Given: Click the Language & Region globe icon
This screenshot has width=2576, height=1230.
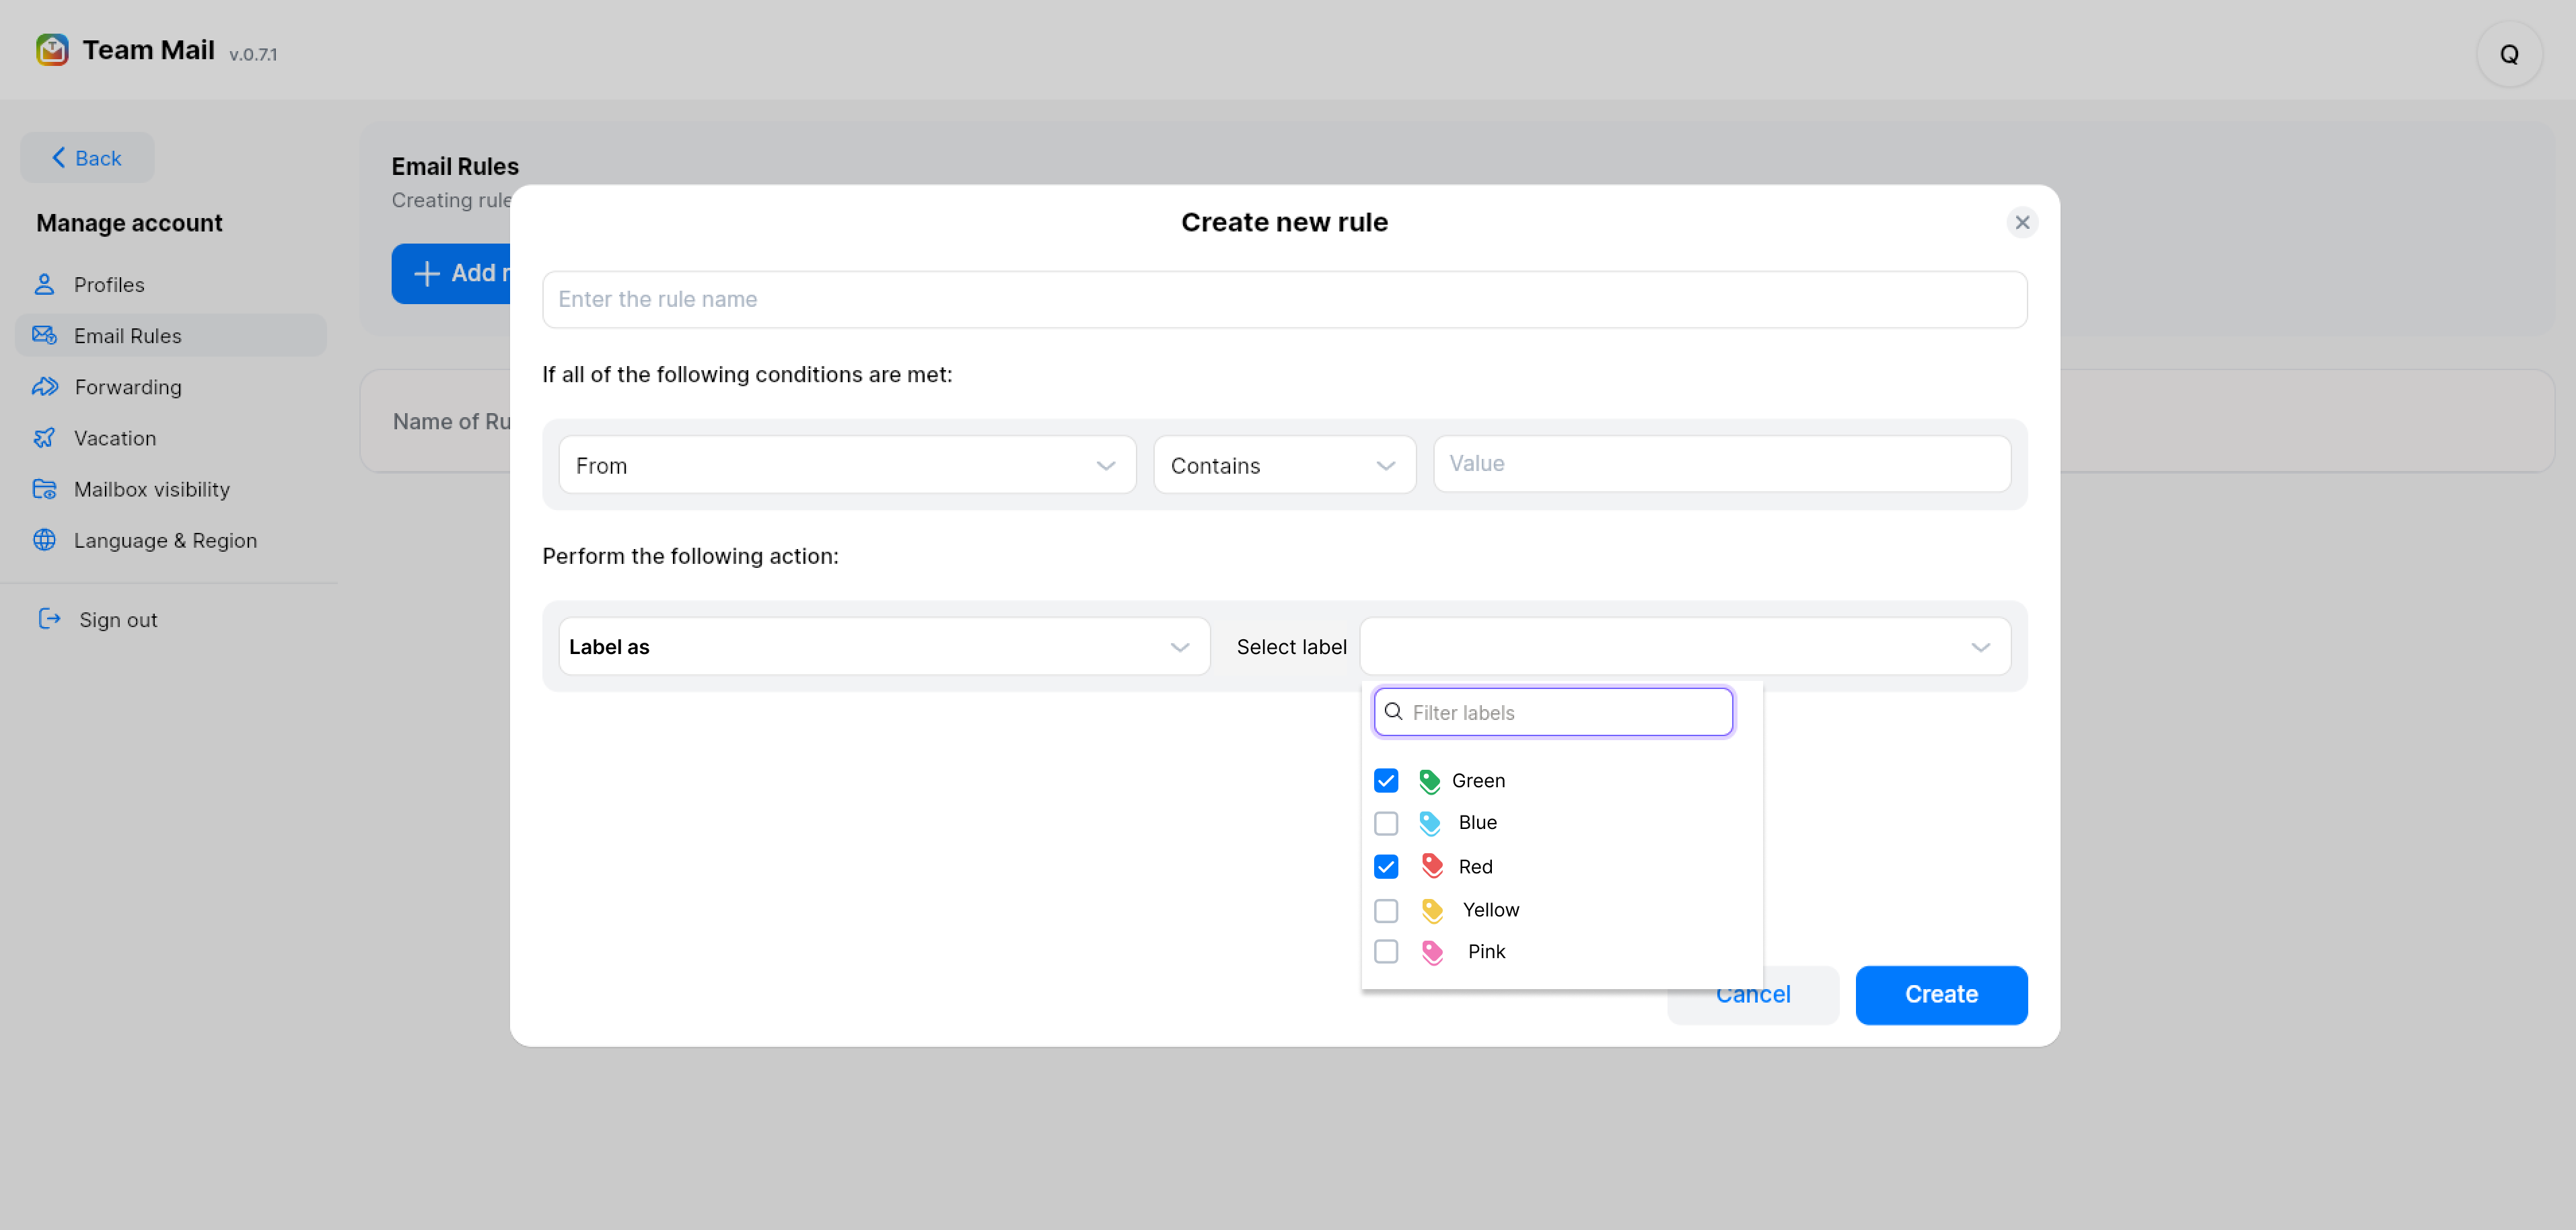Looking at the screenshot, I should point(44,540).
